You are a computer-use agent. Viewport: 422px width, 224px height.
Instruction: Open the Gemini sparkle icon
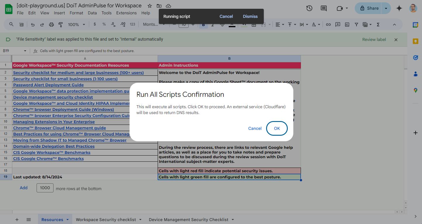tap(399, 8)
